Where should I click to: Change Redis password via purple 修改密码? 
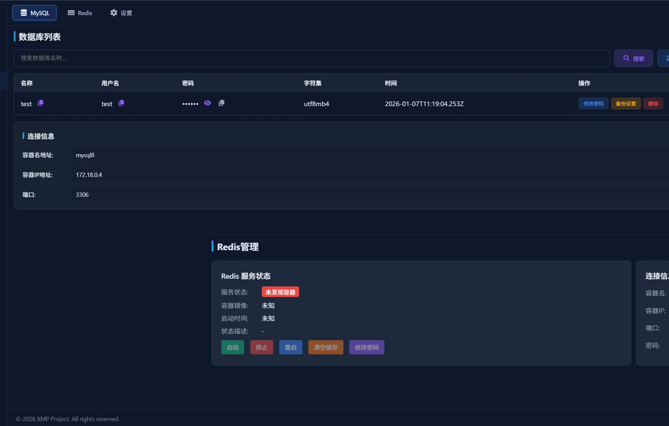[366, 347]
